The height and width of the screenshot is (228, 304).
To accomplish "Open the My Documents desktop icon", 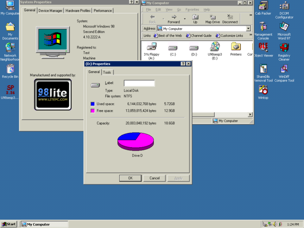I will point(10,31).
